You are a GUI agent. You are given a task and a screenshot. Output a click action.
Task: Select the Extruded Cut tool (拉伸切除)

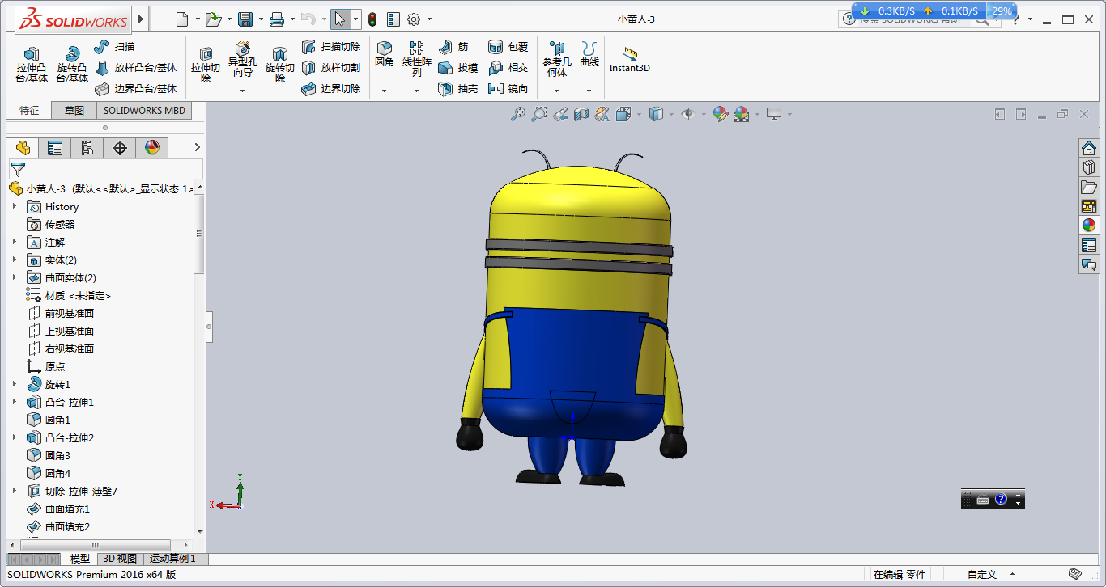[206, 65]
